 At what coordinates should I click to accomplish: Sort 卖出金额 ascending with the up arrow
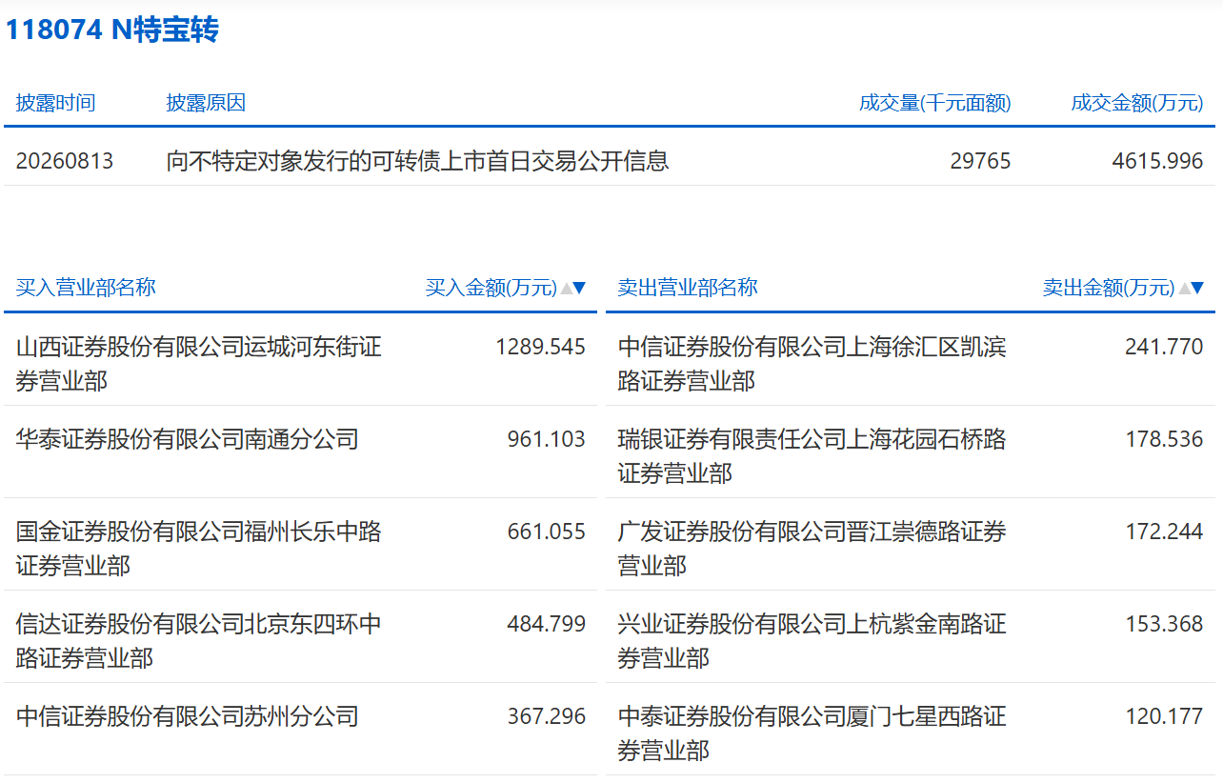pos(1184,288)
